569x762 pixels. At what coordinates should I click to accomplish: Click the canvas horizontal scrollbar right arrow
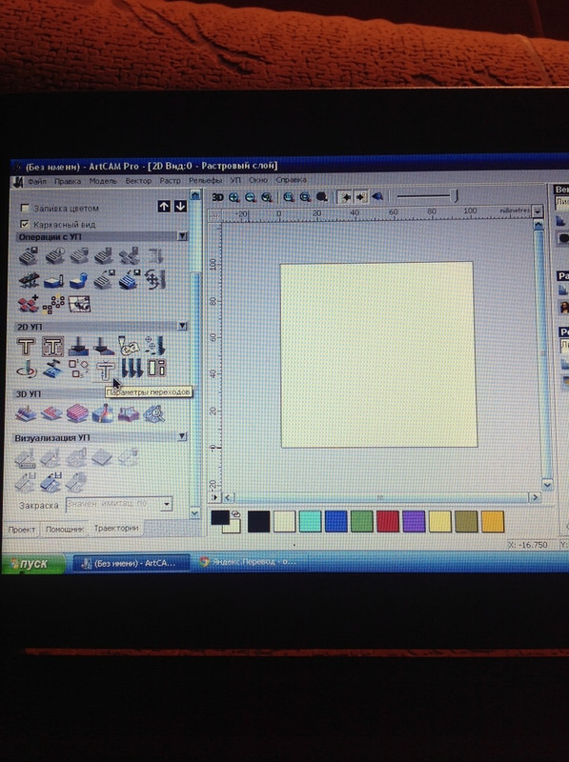point(535,496)
